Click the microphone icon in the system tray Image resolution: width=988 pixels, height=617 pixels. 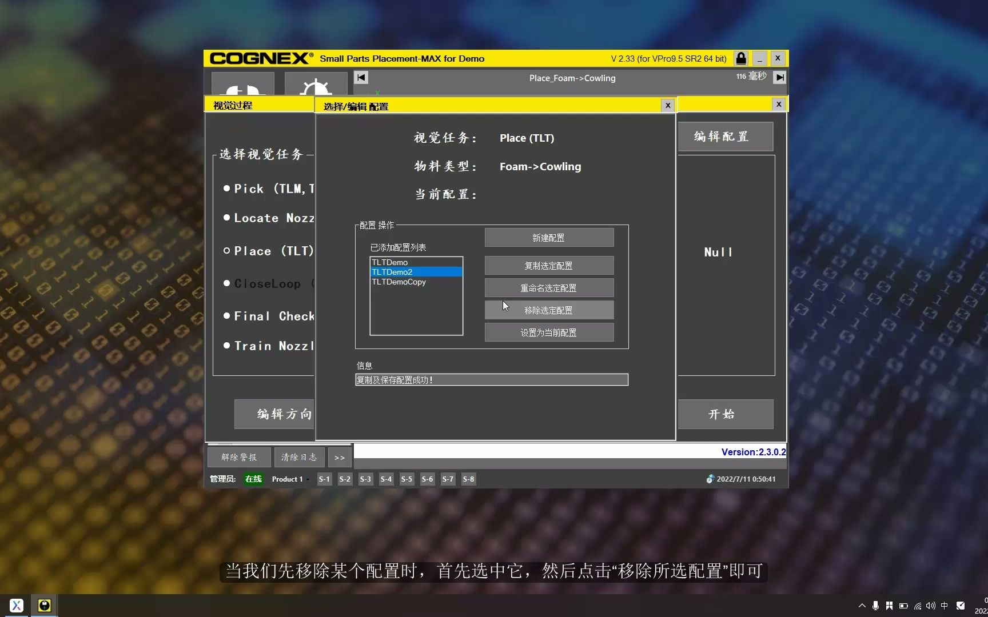click(x=875, y=606)
